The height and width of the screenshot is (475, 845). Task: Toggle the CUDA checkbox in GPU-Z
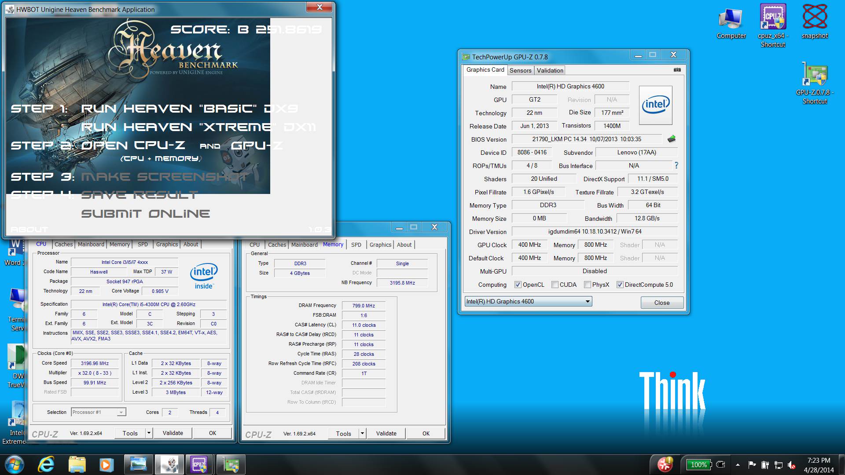click(555, 285)
